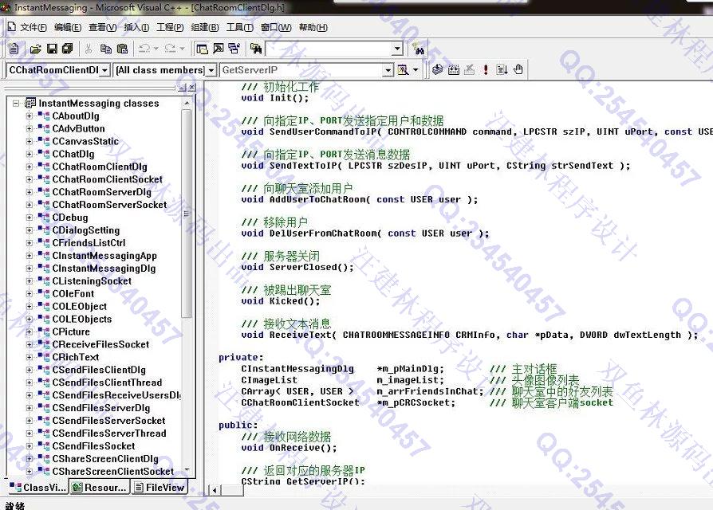Click the Paste clipboard icon
This screenshot has width=713, height=510.
(x=122, y=48)
